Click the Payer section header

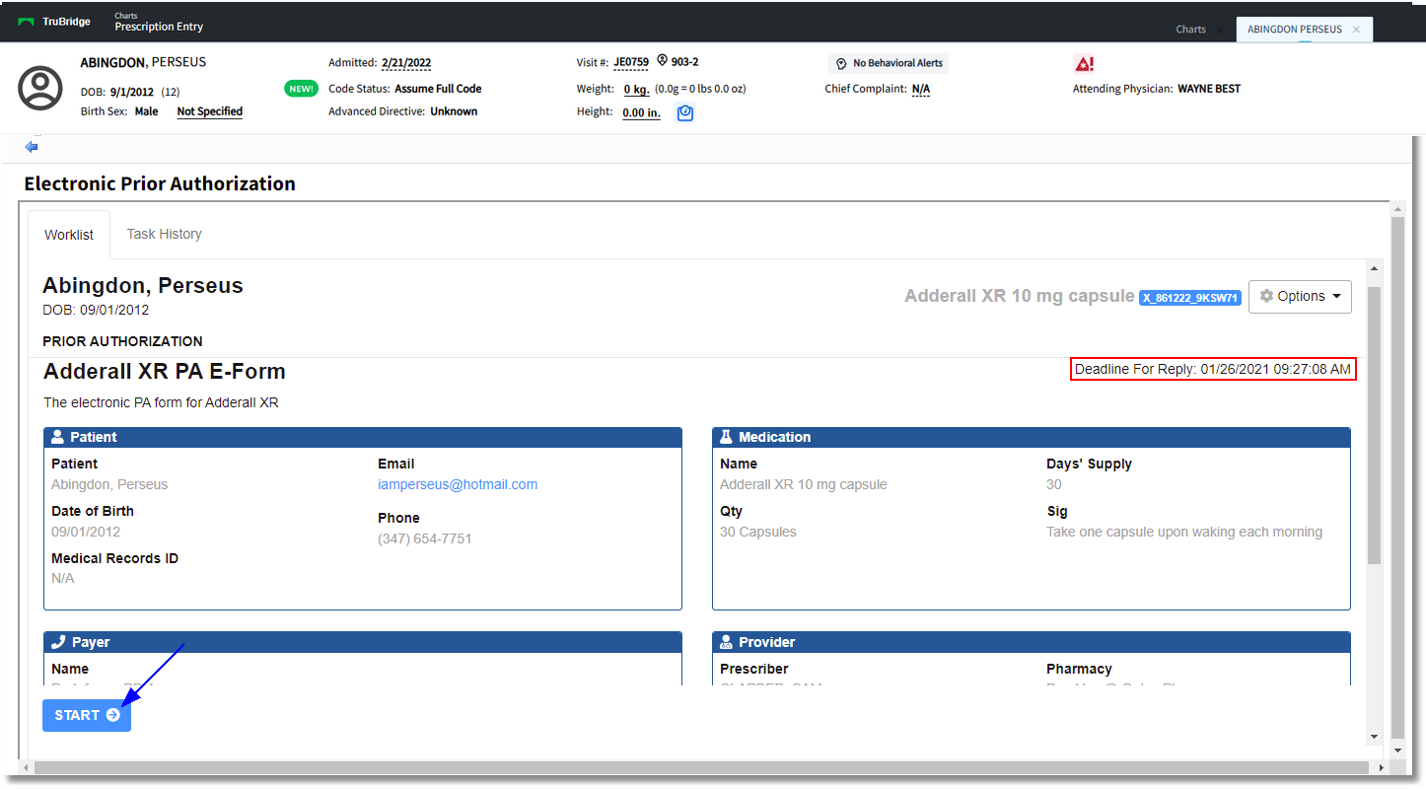(363, 642)
